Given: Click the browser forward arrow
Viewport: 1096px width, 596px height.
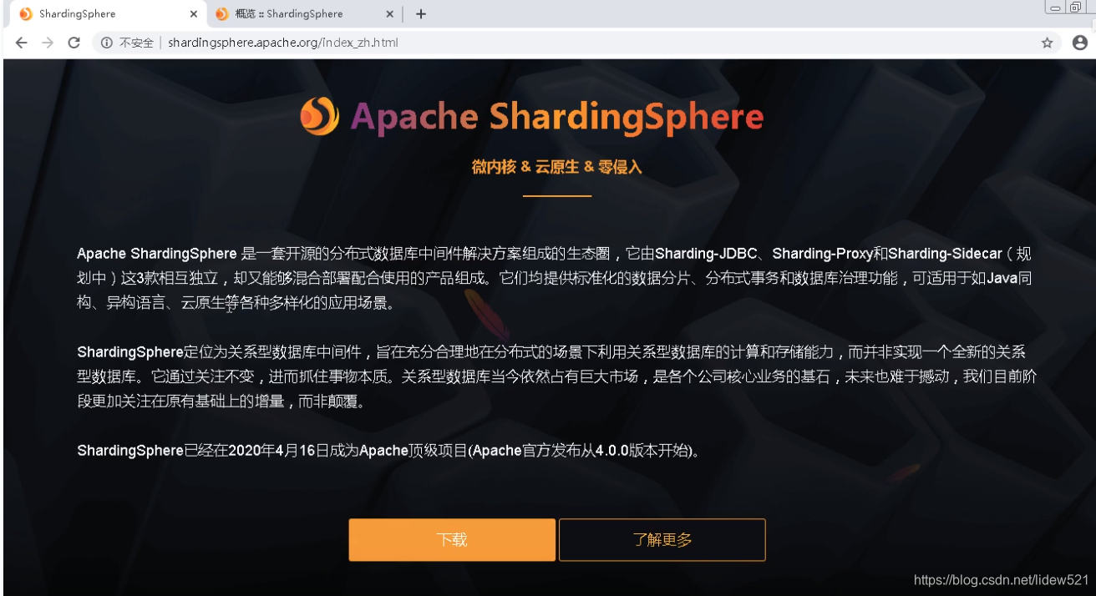Looking at the screenshot, I should tap(48, 43).
